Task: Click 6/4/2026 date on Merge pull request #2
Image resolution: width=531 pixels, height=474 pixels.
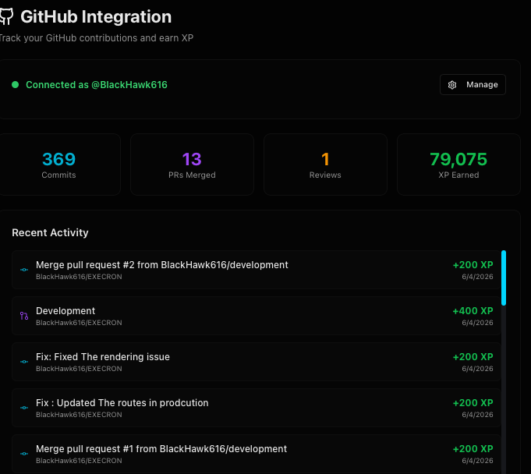Action: 477,277
